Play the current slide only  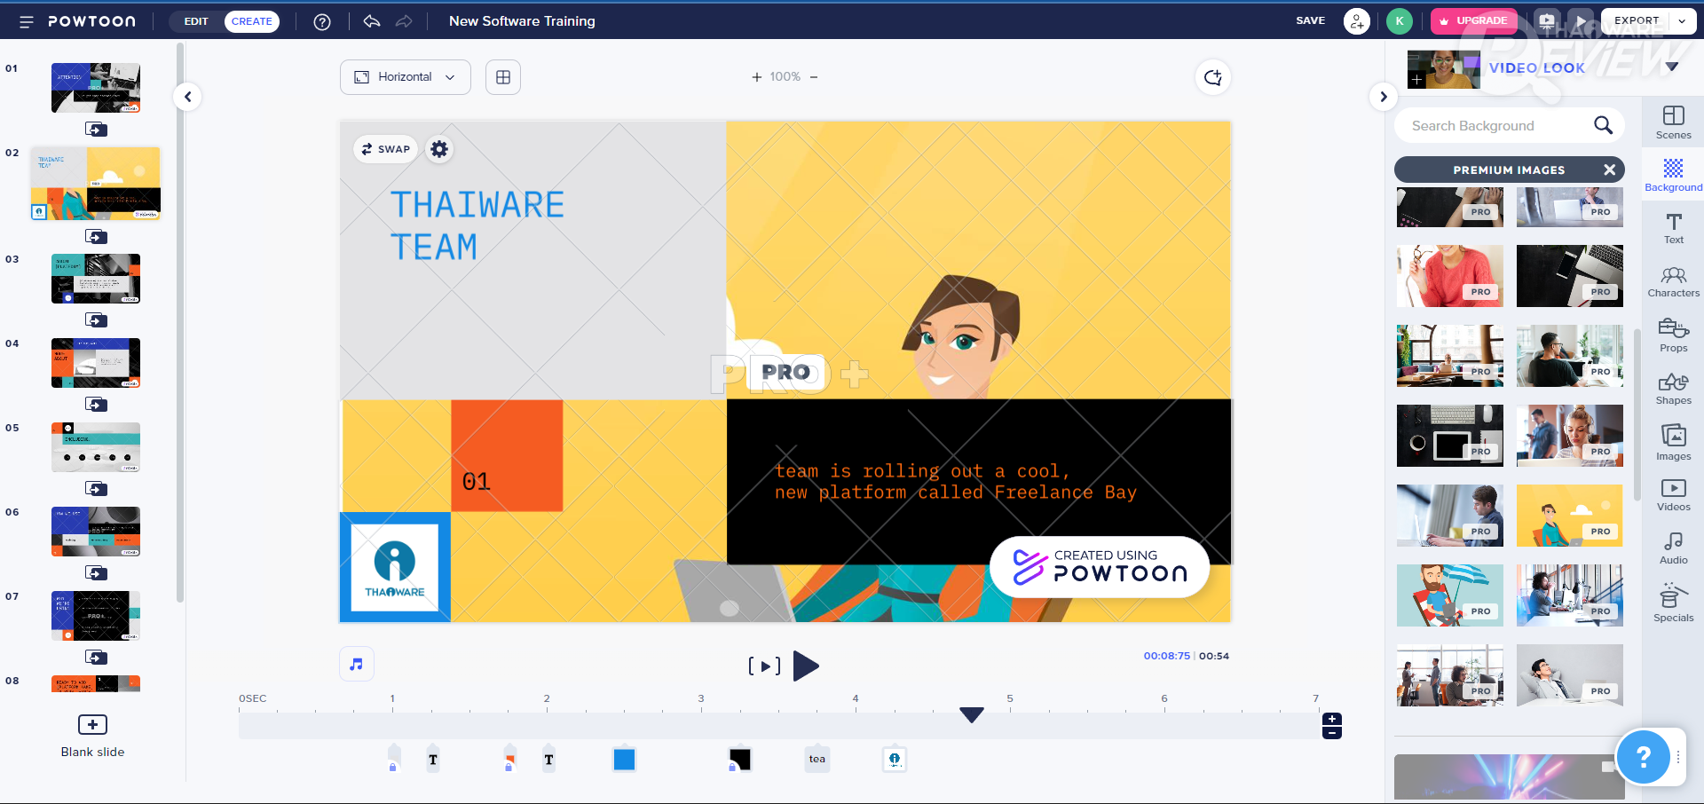[764, 666]
